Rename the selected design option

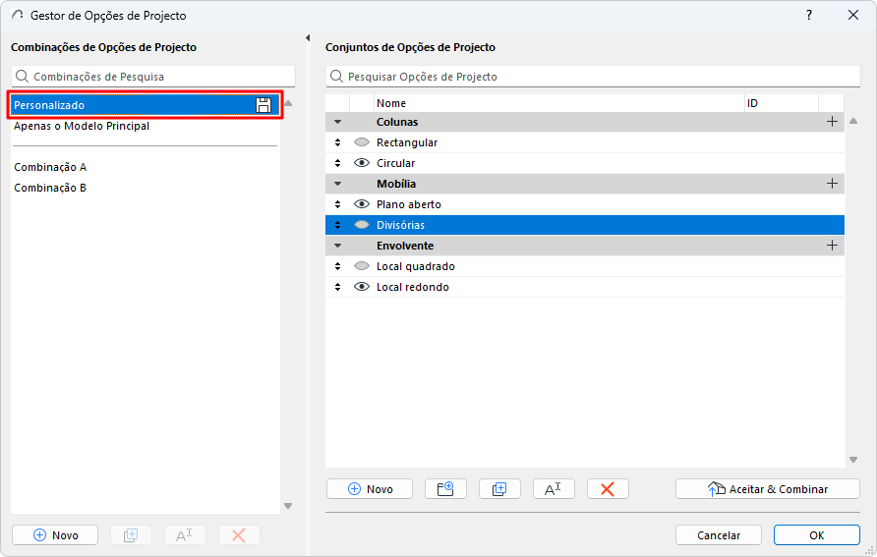coord(554,489)
